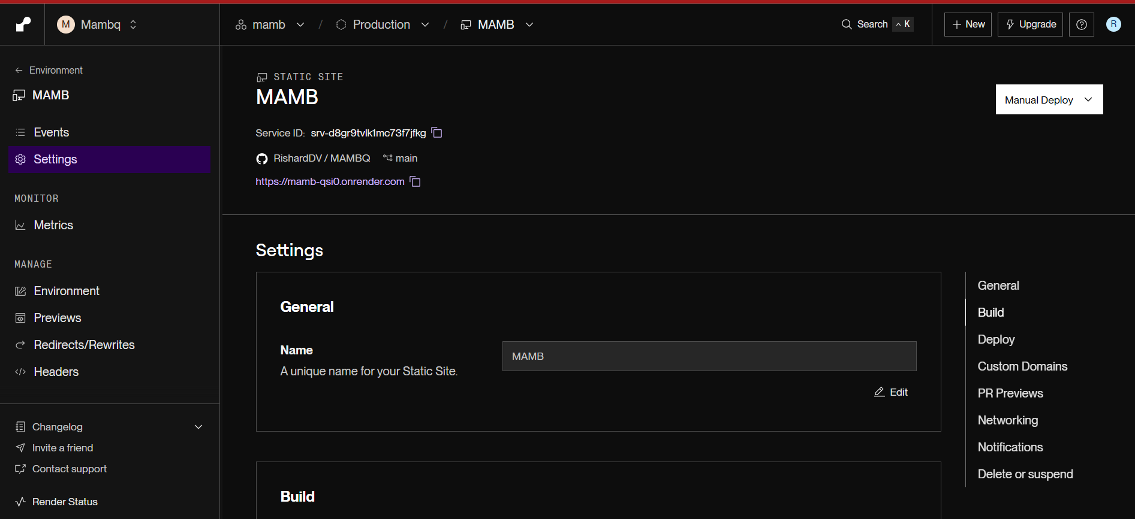
Task: Click the Redirects/Rewrites arrow icon
Action: (x=20, y=345)
